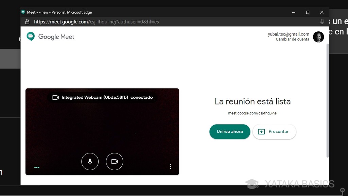Disable the camera in the video preview
This screenshot has width=348, height=196.
pyautogui.click(x=115, y=161)
